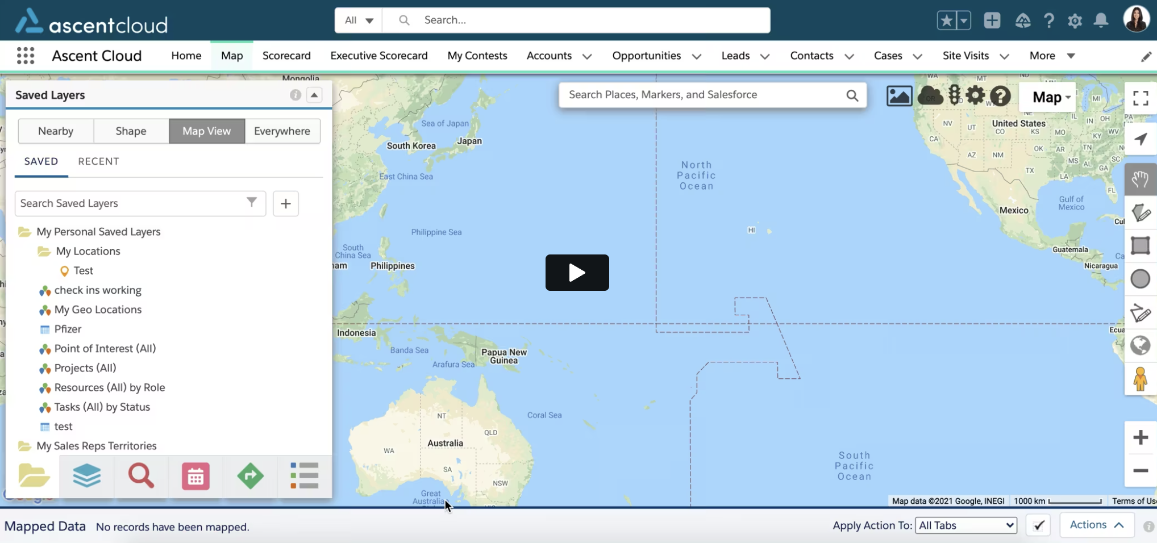Open the Trailhead guidance icon
The height and width of the screenshot is (543, 1157).
coord(1023,20)
